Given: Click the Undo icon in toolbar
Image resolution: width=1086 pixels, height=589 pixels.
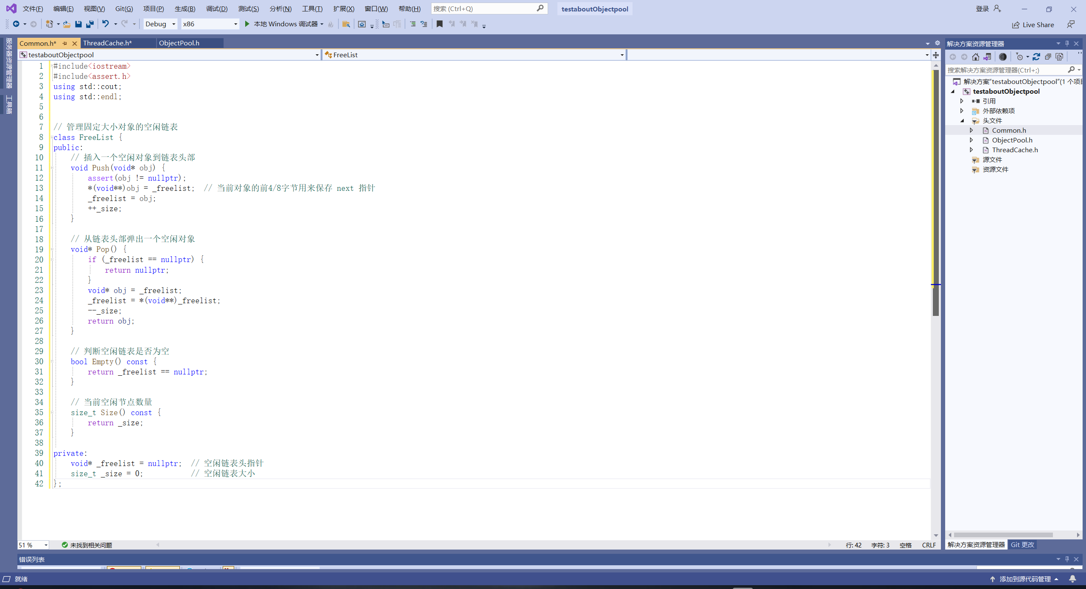Looking at the screenshot, I should click(106, 24).
